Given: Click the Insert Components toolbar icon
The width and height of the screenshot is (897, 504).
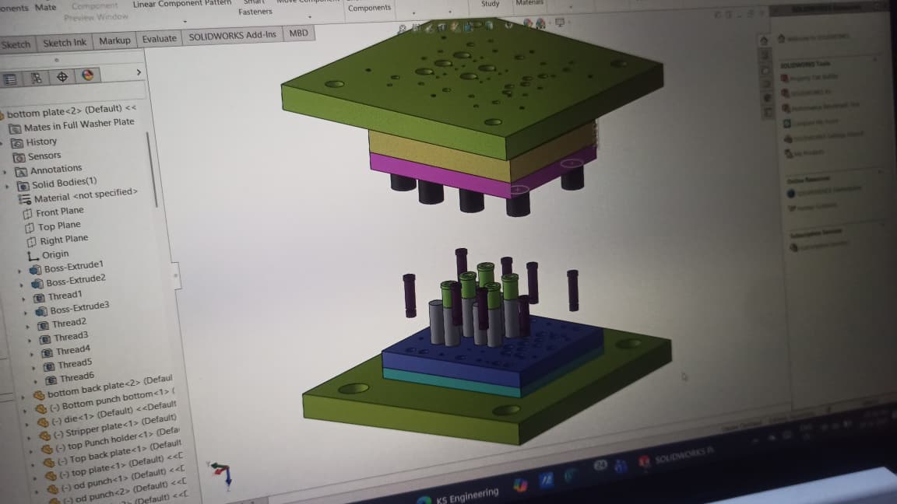Looking at the screenshot, I should click(369, 7).
